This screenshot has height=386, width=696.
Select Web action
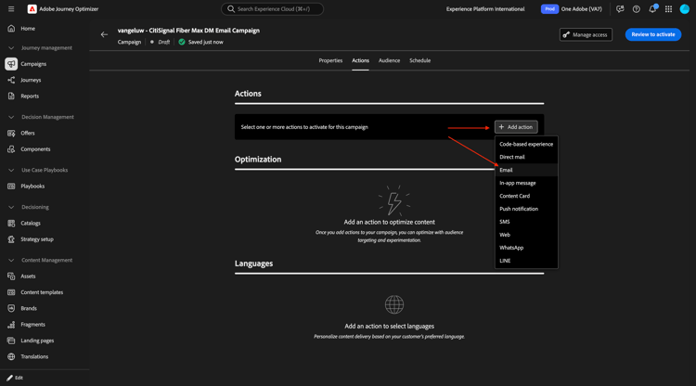(526, 235)
